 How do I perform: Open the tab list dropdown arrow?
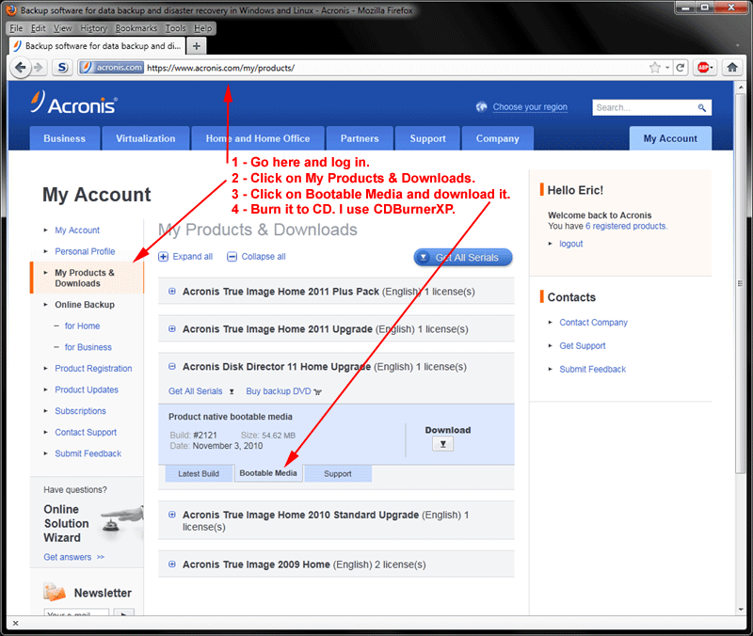pyautogui.click(x=737, y=46)
